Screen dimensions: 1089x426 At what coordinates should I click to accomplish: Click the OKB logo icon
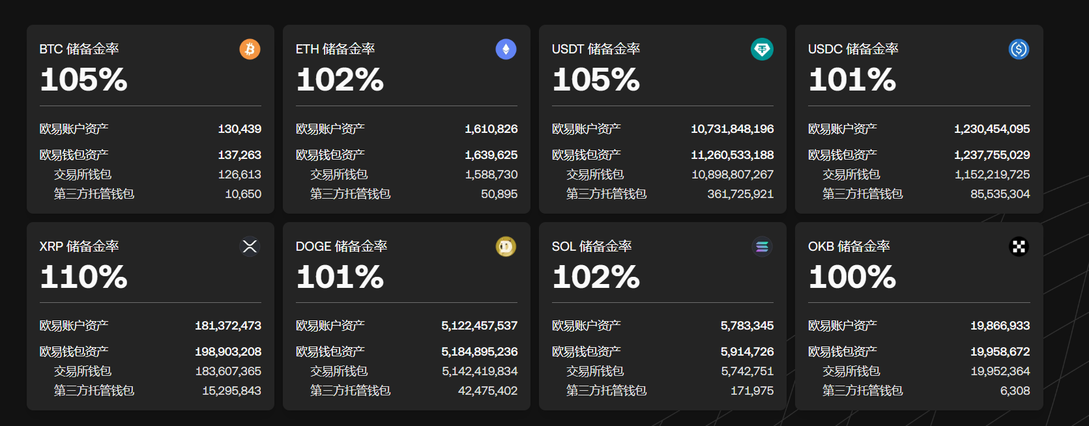[1019, 246]
